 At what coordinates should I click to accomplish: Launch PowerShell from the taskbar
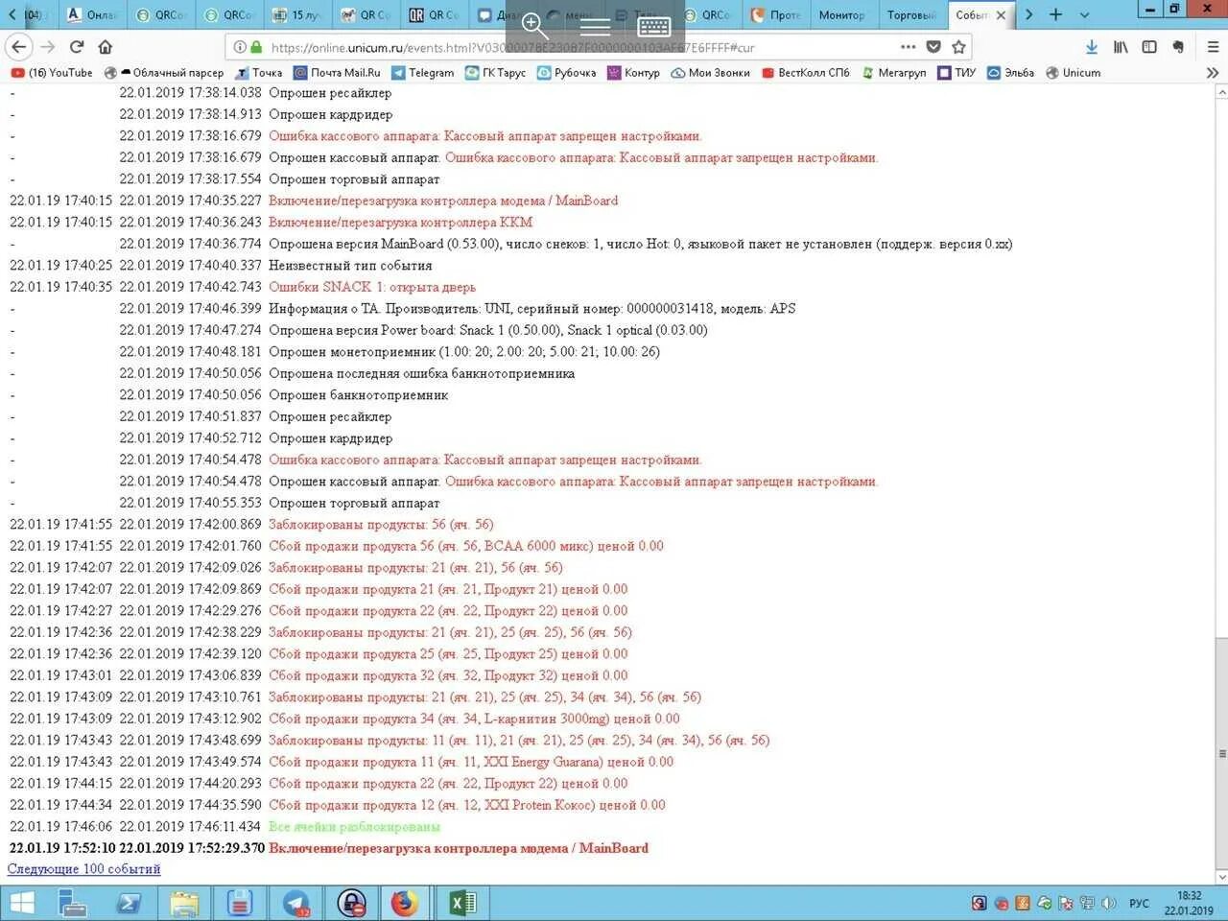coord(129,903)
